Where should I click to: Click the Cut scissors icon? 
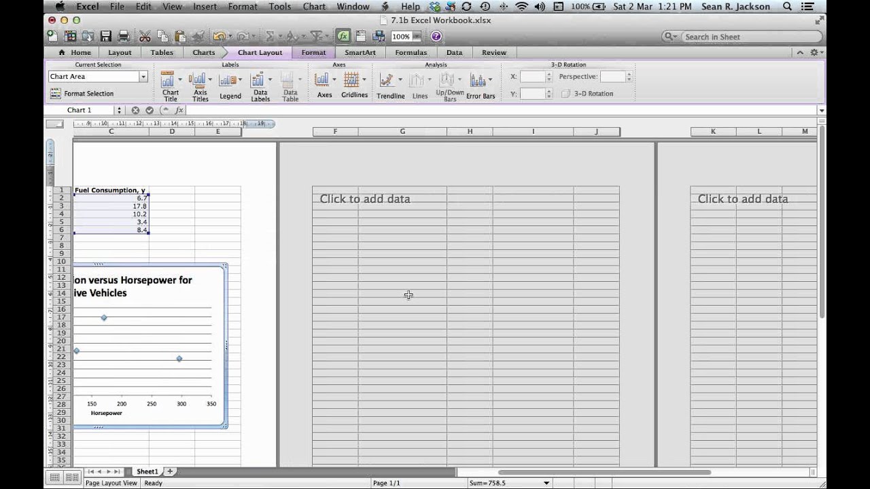[145, 37]
